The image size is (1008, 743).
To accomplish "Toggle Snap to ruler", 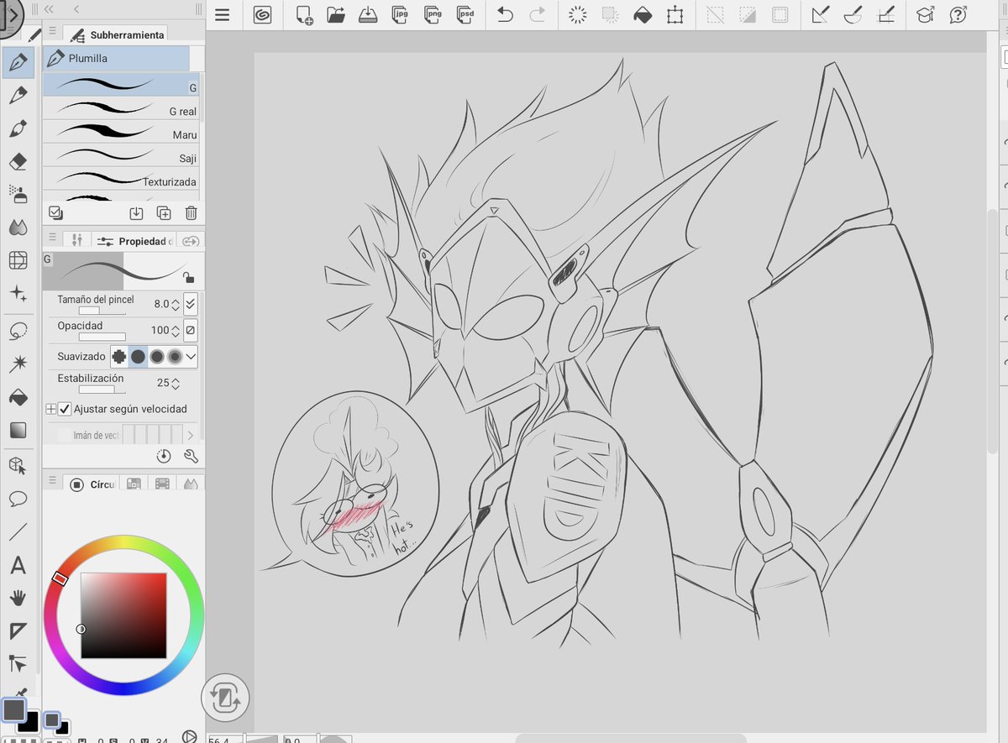I will tap(821, 14).
